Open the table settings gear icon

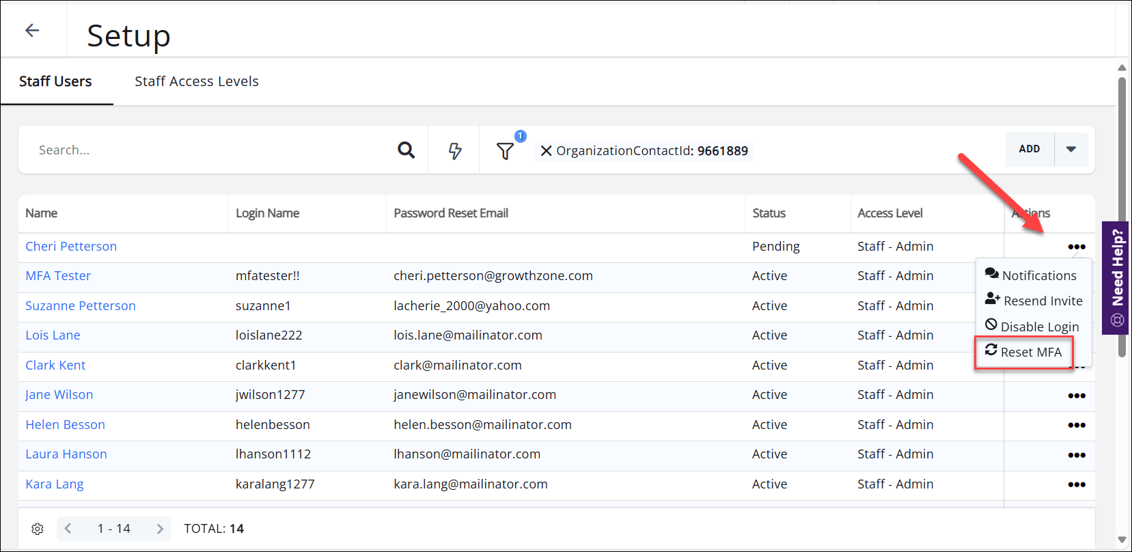38,529
